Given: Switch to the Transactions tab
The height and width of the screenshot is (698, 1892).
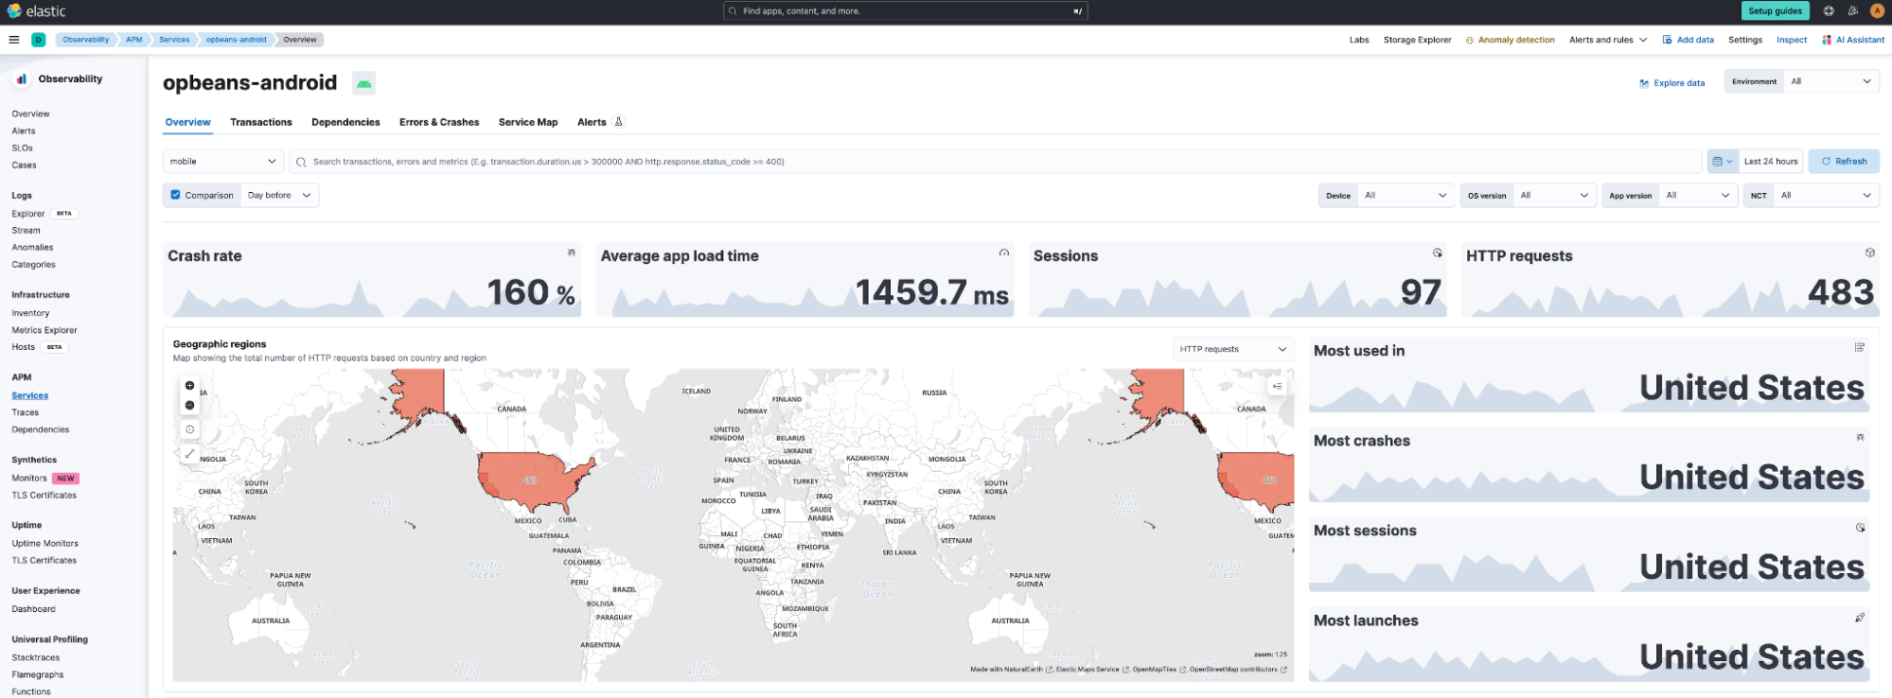Looking at the screenshot, I should tap(260, 122).
